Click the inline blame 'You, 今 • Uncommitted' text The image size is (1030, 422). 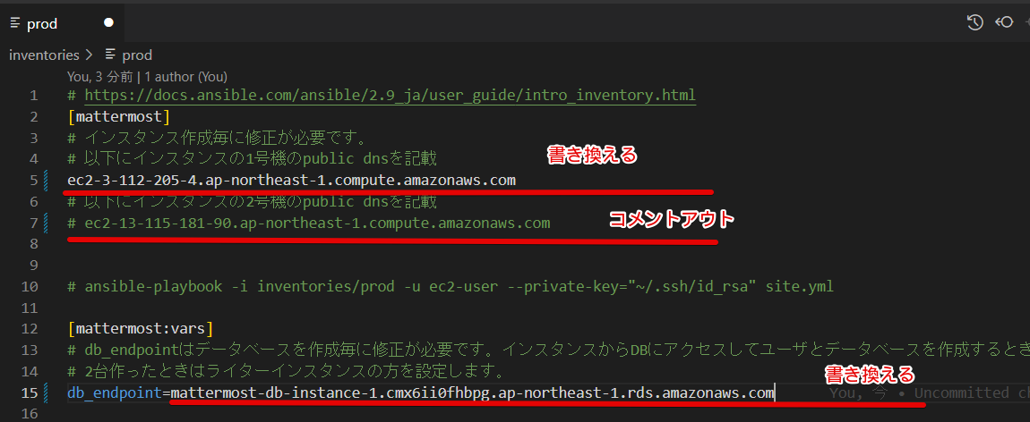click(929, 393)
